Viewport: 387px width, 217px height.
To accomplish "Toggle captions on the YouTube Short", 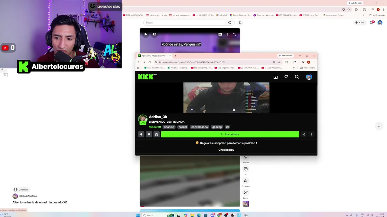I will click(220, 34).
